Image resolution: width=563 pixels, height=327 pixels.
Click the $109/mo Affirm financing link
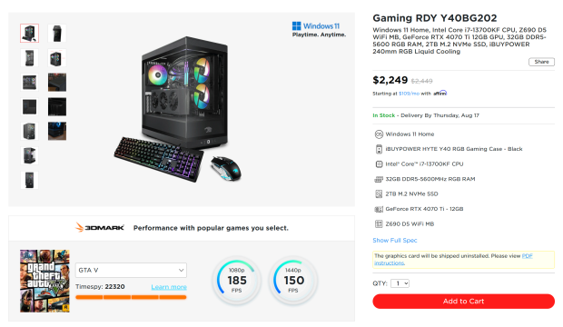click(409, 94)
